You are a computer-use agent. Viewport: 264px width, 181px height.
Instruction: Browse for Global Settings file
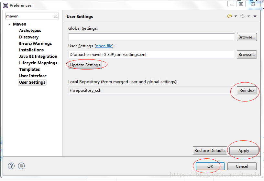pos(247,37)
